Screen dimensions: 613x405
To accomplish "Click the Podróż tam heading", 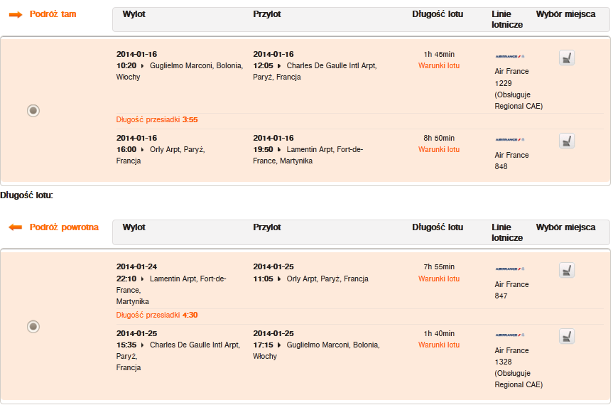I will coord(53,14).
